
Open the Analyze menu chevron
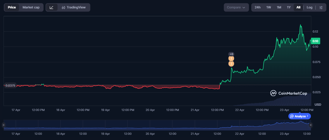pyautogui.click(x=307, y=116)
